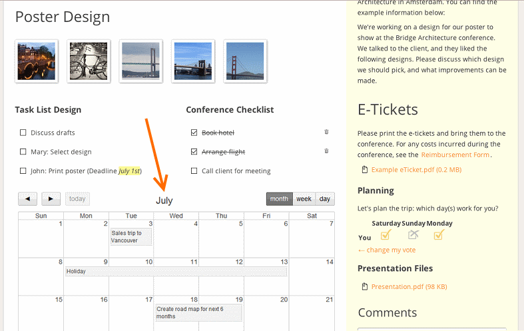Delete the Book hotel checklist item

tap(326, 132)
